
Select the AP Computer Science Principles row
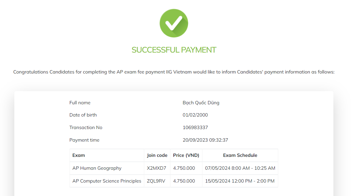point(107,181)
